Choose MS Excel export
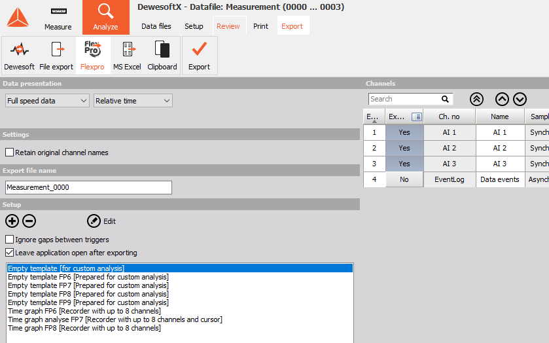The width and height of the screenshot is (549, 343). click(127, 56)
